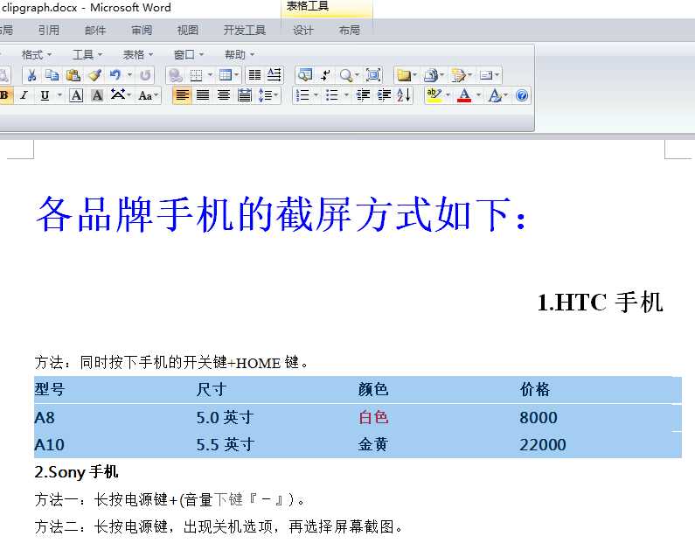Switch to the 视图 ribbon tab
Screen dimensions: 695x557
187,30
